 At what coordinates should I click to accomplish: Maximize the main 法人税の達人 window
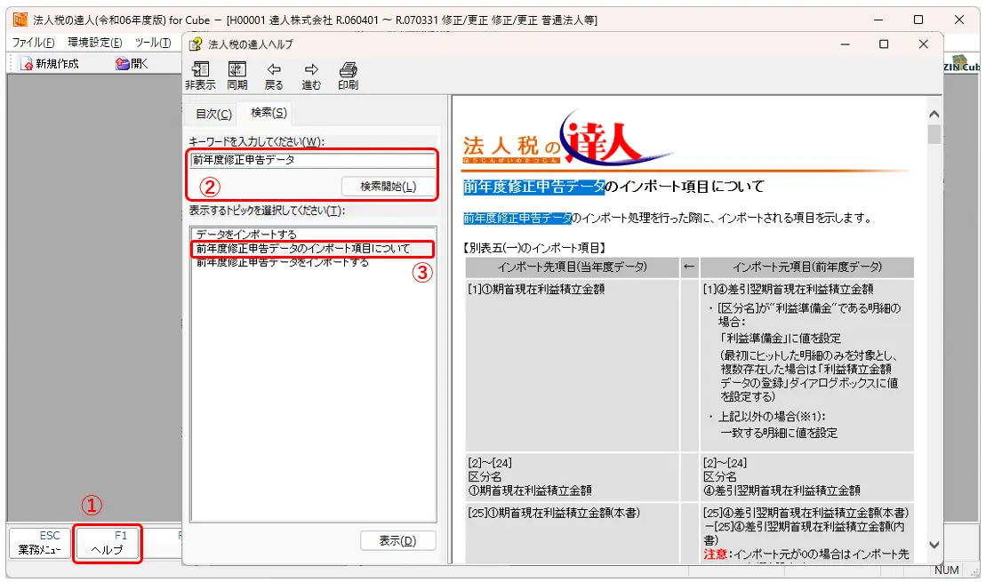click(918, 20)
